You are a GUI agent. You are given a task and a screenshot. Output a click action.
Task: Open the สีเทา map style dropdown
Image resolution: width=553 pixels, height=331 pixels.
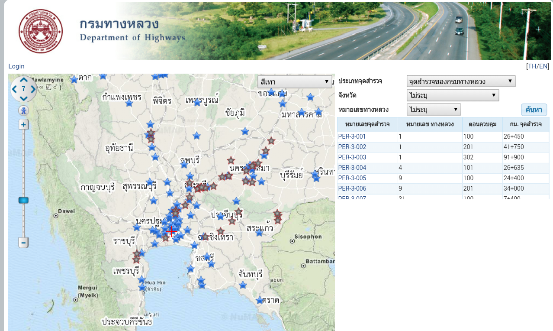coord(295,82)
